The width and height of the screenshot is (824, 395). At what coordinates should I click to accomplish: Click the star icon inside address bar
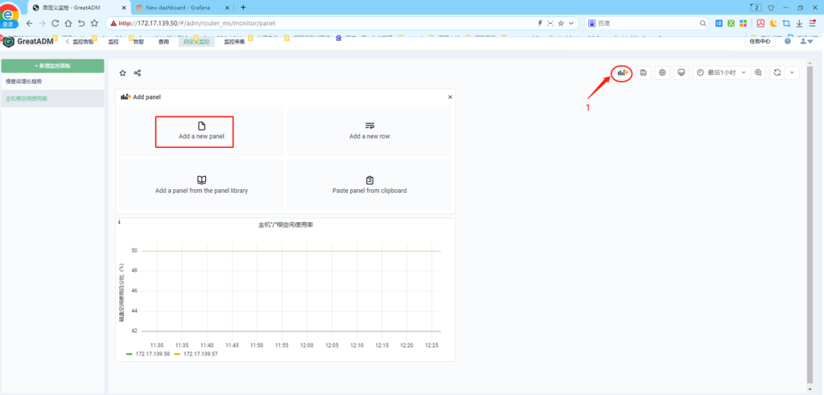[561, 23]
